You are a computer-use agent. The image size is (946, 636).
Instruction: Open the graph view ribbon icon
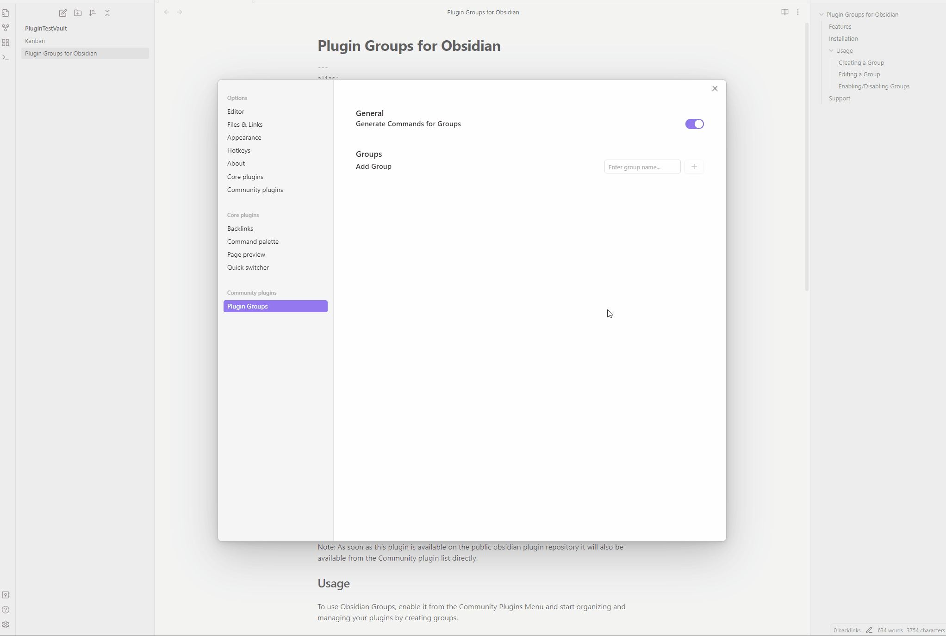(6, 28)
